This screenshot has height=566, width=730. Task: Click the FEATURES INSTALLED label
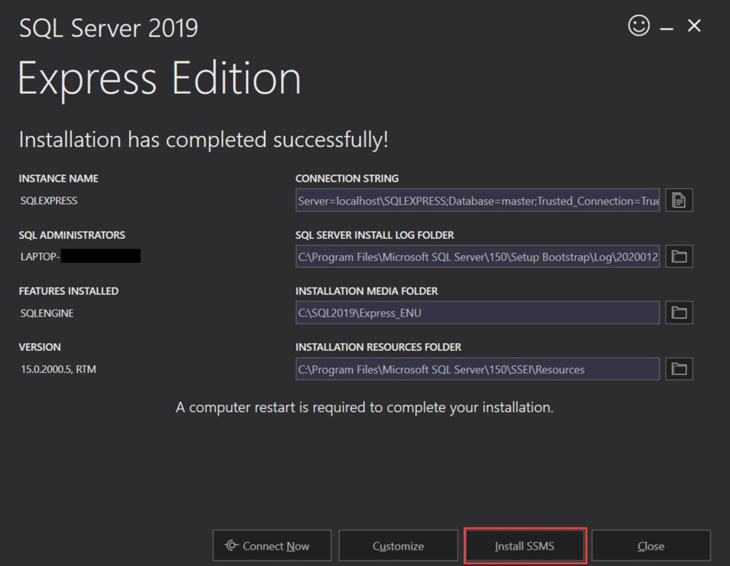click(x=68, y=291)
